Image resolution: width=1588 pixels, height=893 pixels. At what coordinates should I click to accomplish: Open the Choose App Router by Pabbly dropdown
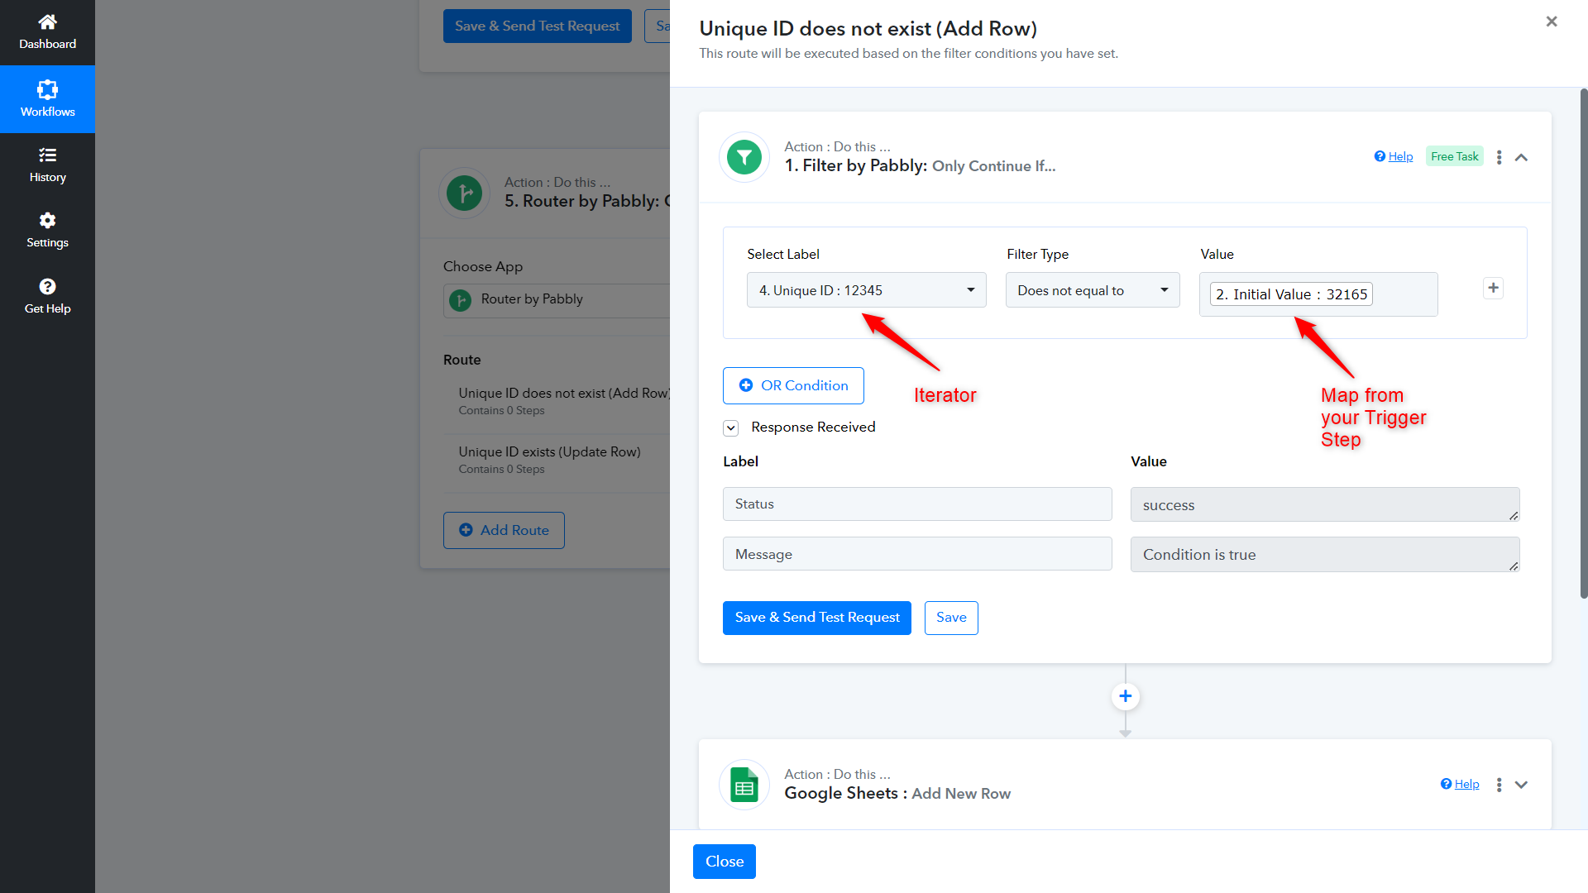point(557,299)
